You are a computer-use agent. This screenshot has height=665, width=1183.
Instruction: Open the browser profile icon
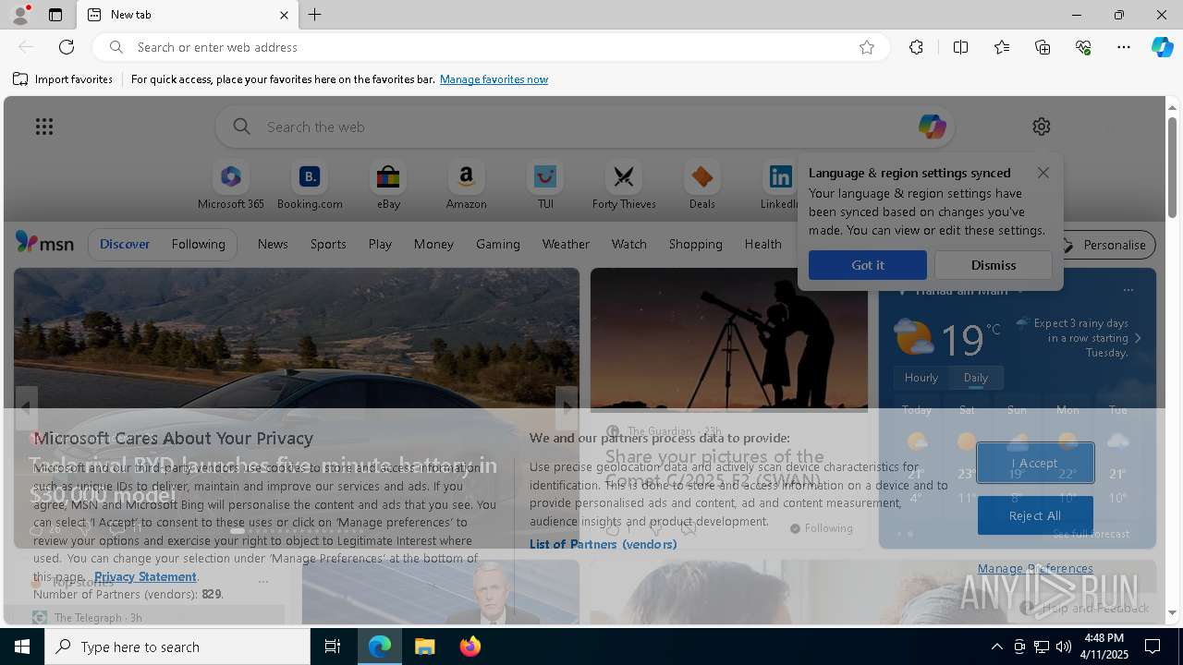(x=19, y=15)
